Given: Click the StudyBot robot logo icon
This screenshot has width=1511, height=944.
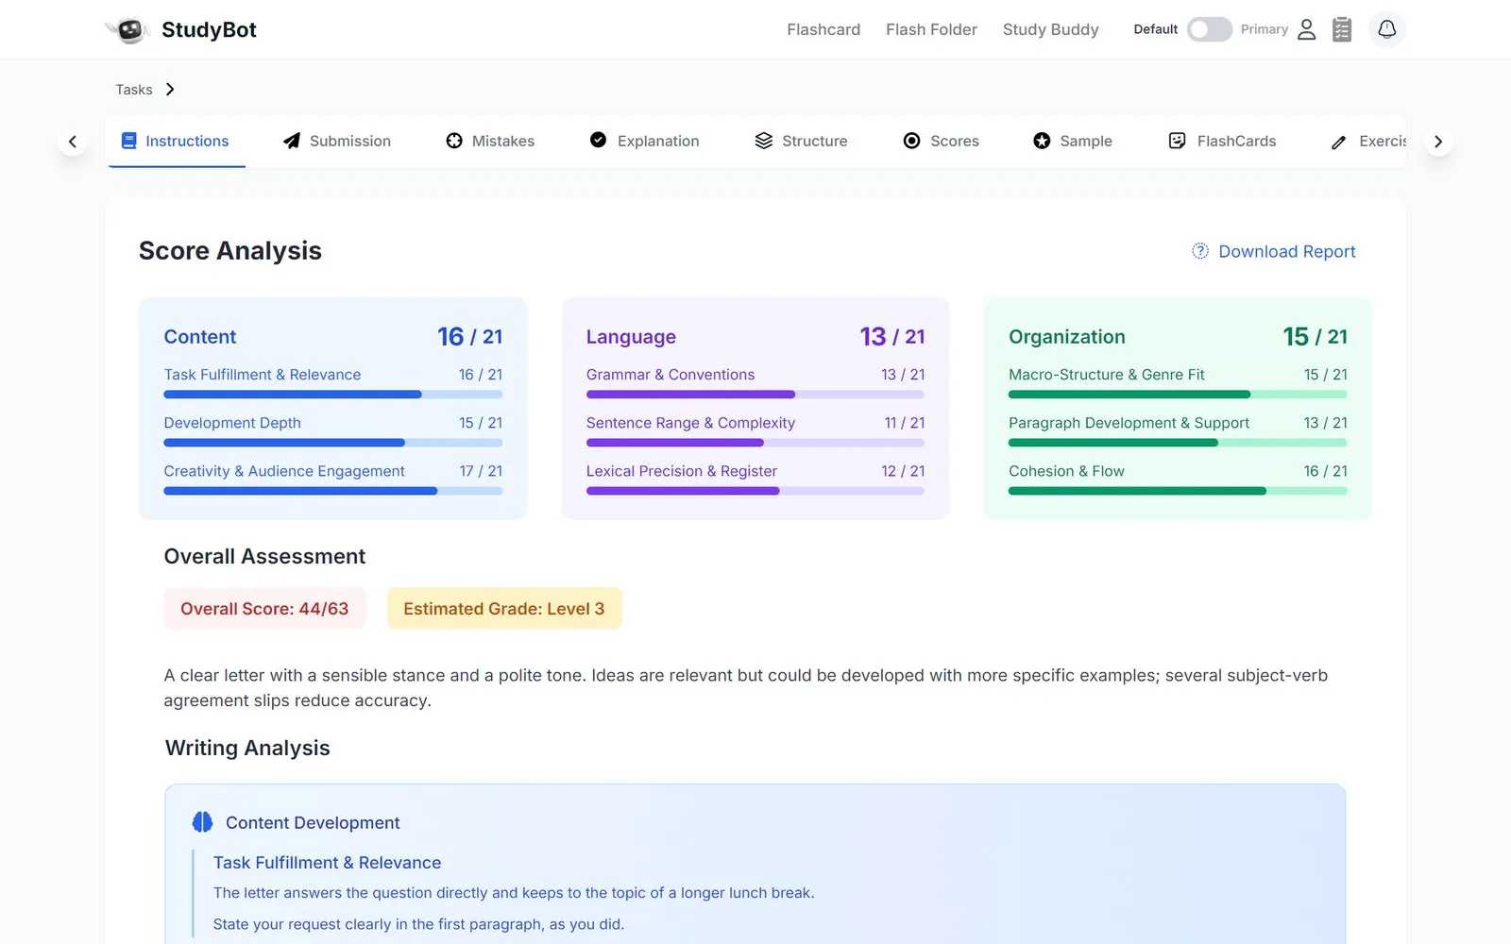Looking at the screenshot, I should (129, 30).
